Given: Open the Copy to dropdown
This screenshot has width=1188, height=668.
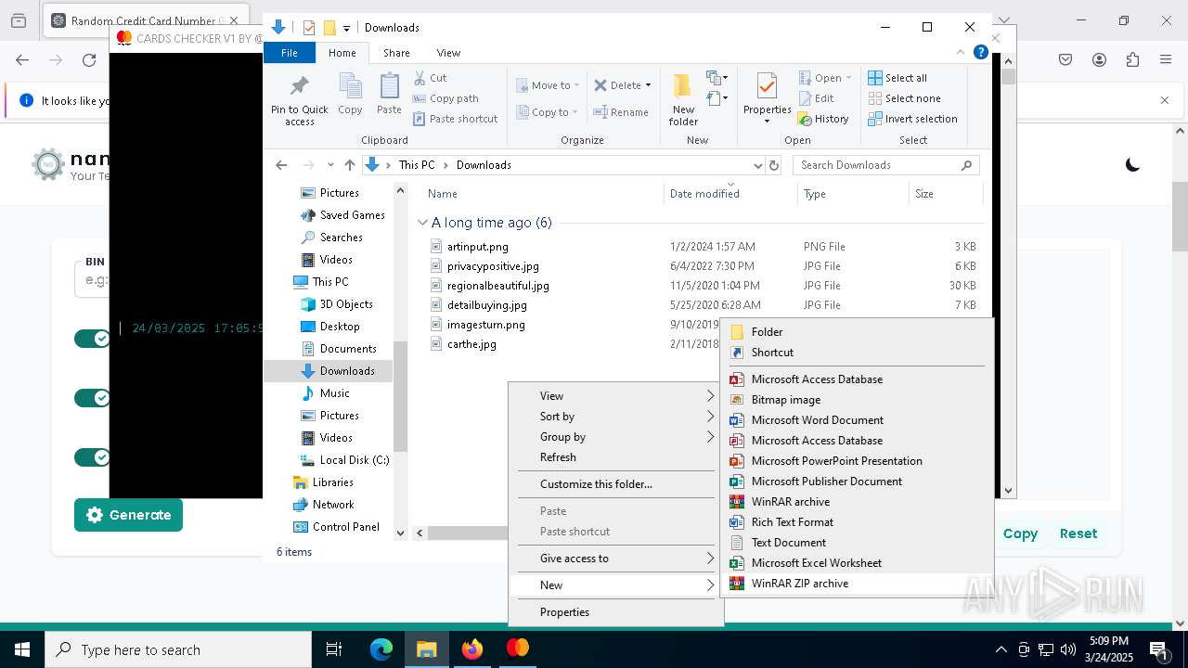Looking at the screenshot, I should pyautogui.click(x=548, y=112).
